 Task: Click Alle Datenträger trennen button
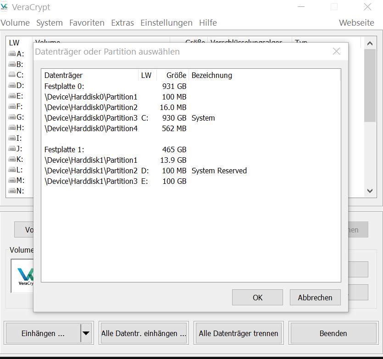tap(239, 333)
